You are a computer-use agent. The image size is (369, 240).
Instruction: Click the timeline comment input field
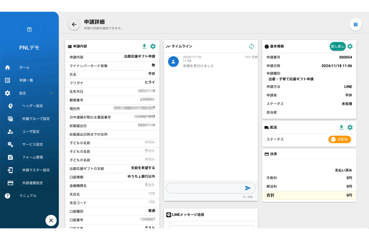click(x=204, y=188)
